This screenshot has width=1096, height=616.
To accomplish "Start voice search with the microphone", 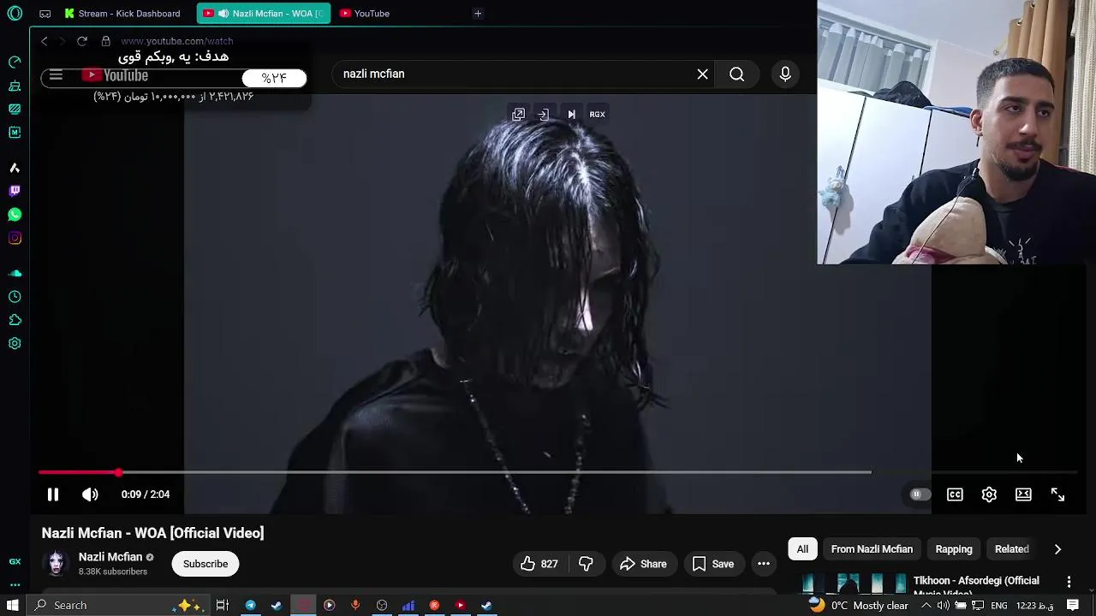I will point(785,74).
